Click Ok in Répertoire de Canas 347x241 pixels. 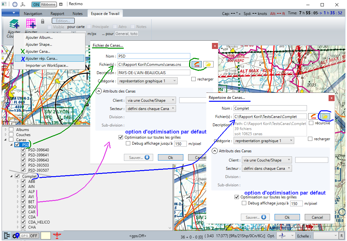click(287, 217)
